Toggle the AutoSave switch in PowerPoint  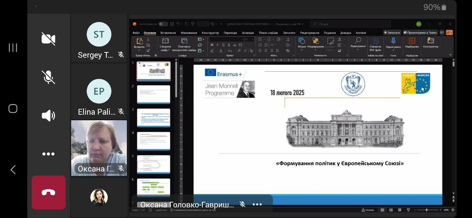(x=163, y=24)
